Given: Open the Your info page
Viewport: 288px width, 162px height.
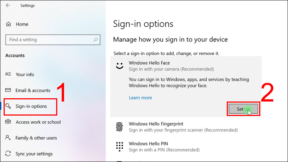Looking at the screenshot, I should 25,75.
